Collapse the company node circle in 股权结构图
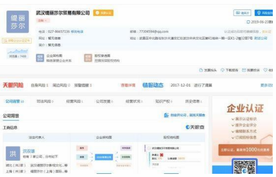The height and width of the screenshot is (177, 276). pos(149,148)
